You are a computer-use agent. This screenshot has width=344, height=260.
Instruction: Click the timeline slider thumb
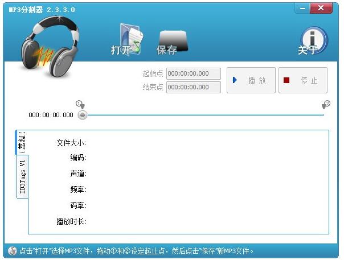click(x=83, y=115)
